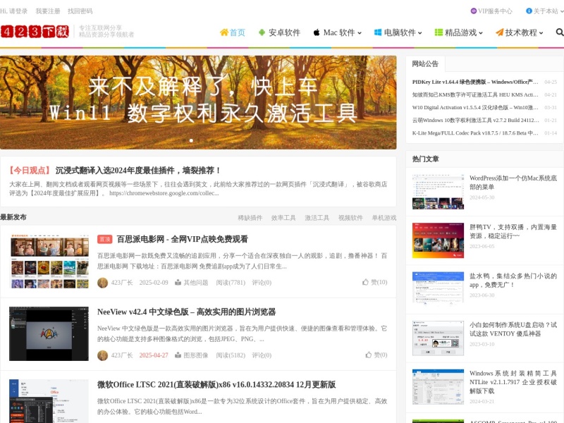Click the 置顶 badge on 百思派电影网
The image size is (564, 423).
point(104,239)
